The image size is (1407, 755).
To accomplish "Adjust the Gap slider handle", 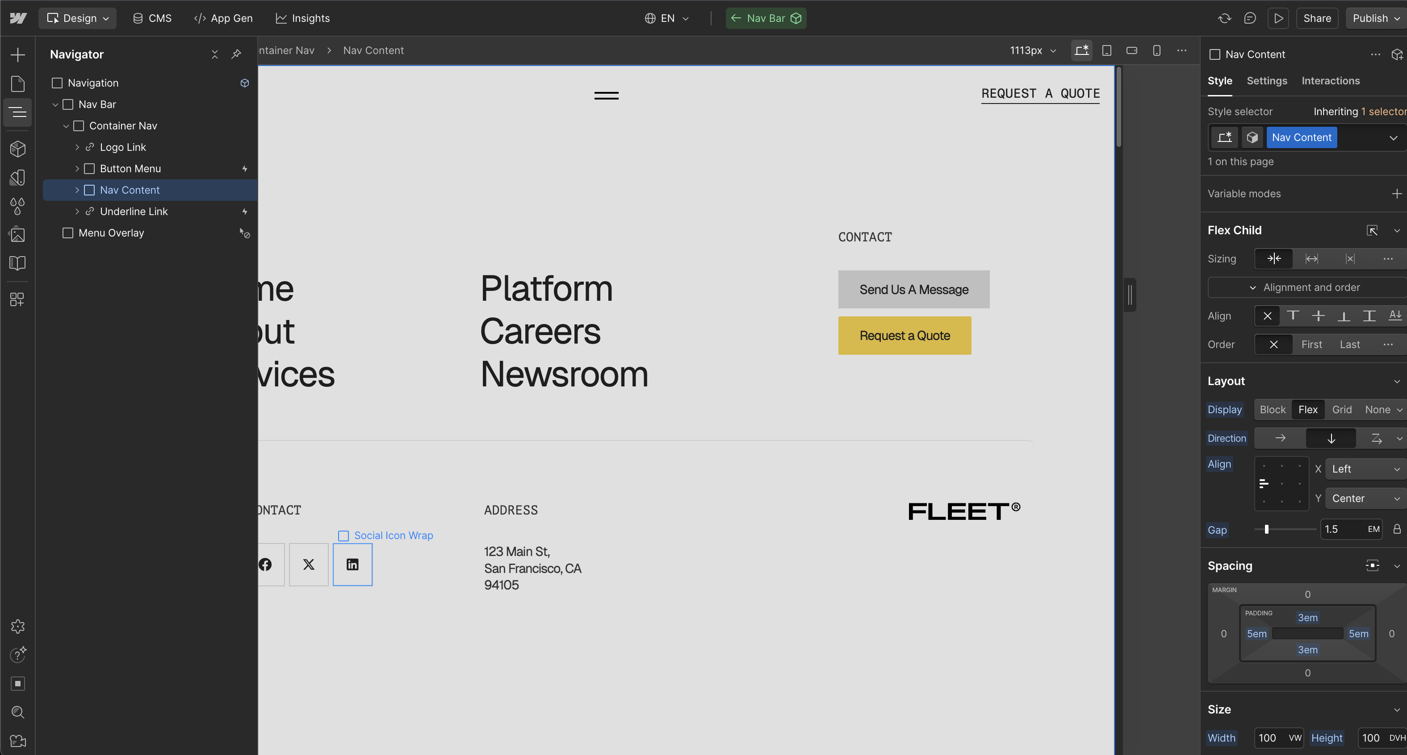I will click(x=1266, y=530).
